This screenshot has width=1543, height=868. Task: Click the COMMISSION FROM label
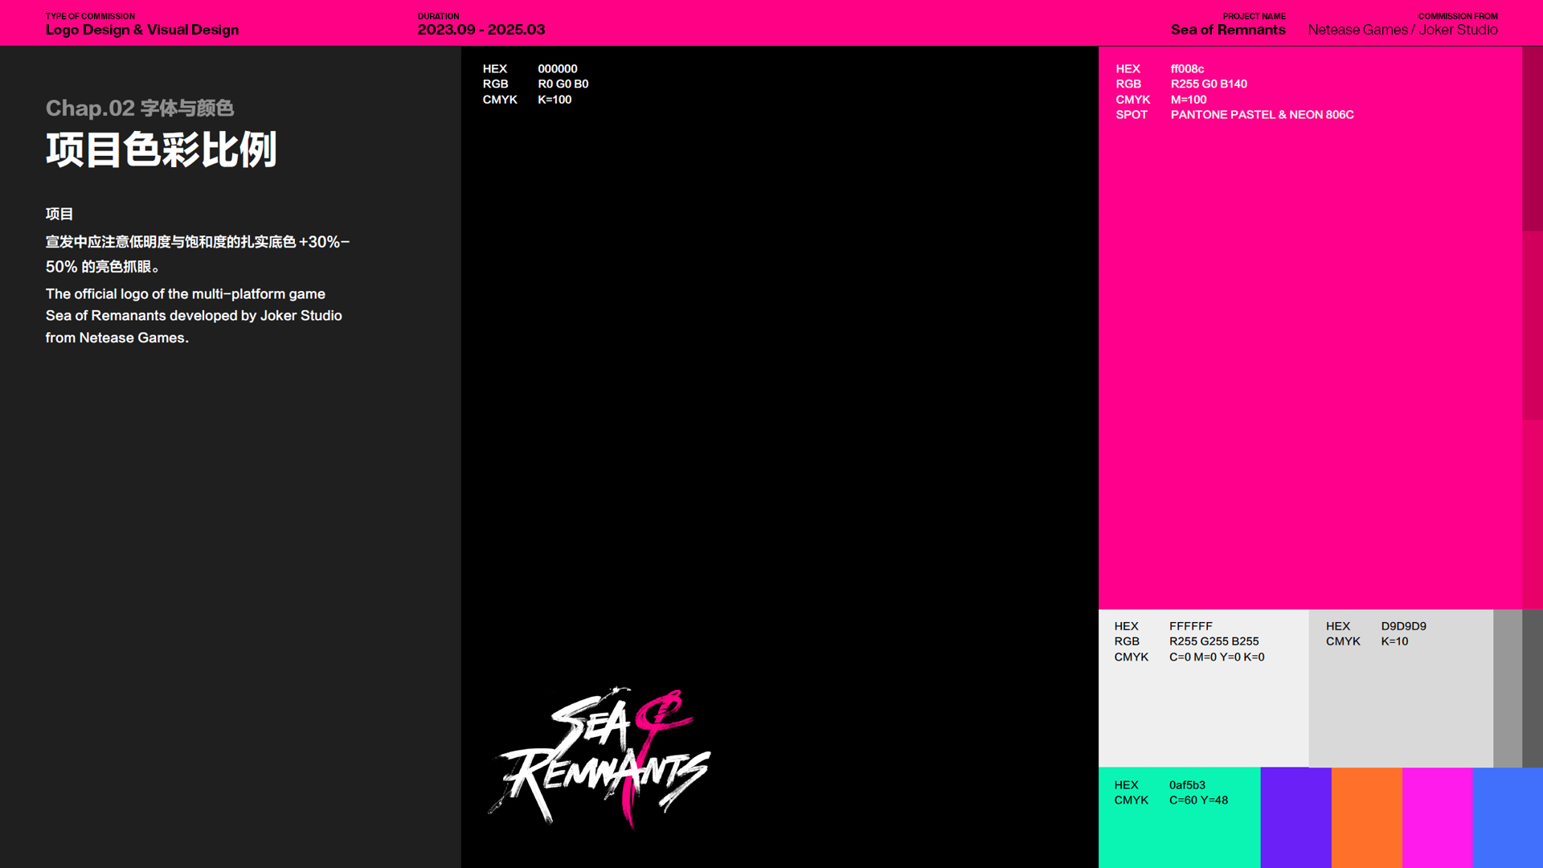1458,16
